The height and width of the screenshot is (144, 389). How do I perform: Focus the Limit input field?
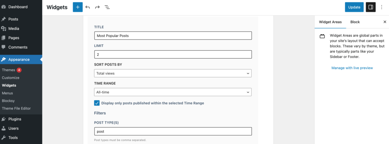tap(173, 54)
